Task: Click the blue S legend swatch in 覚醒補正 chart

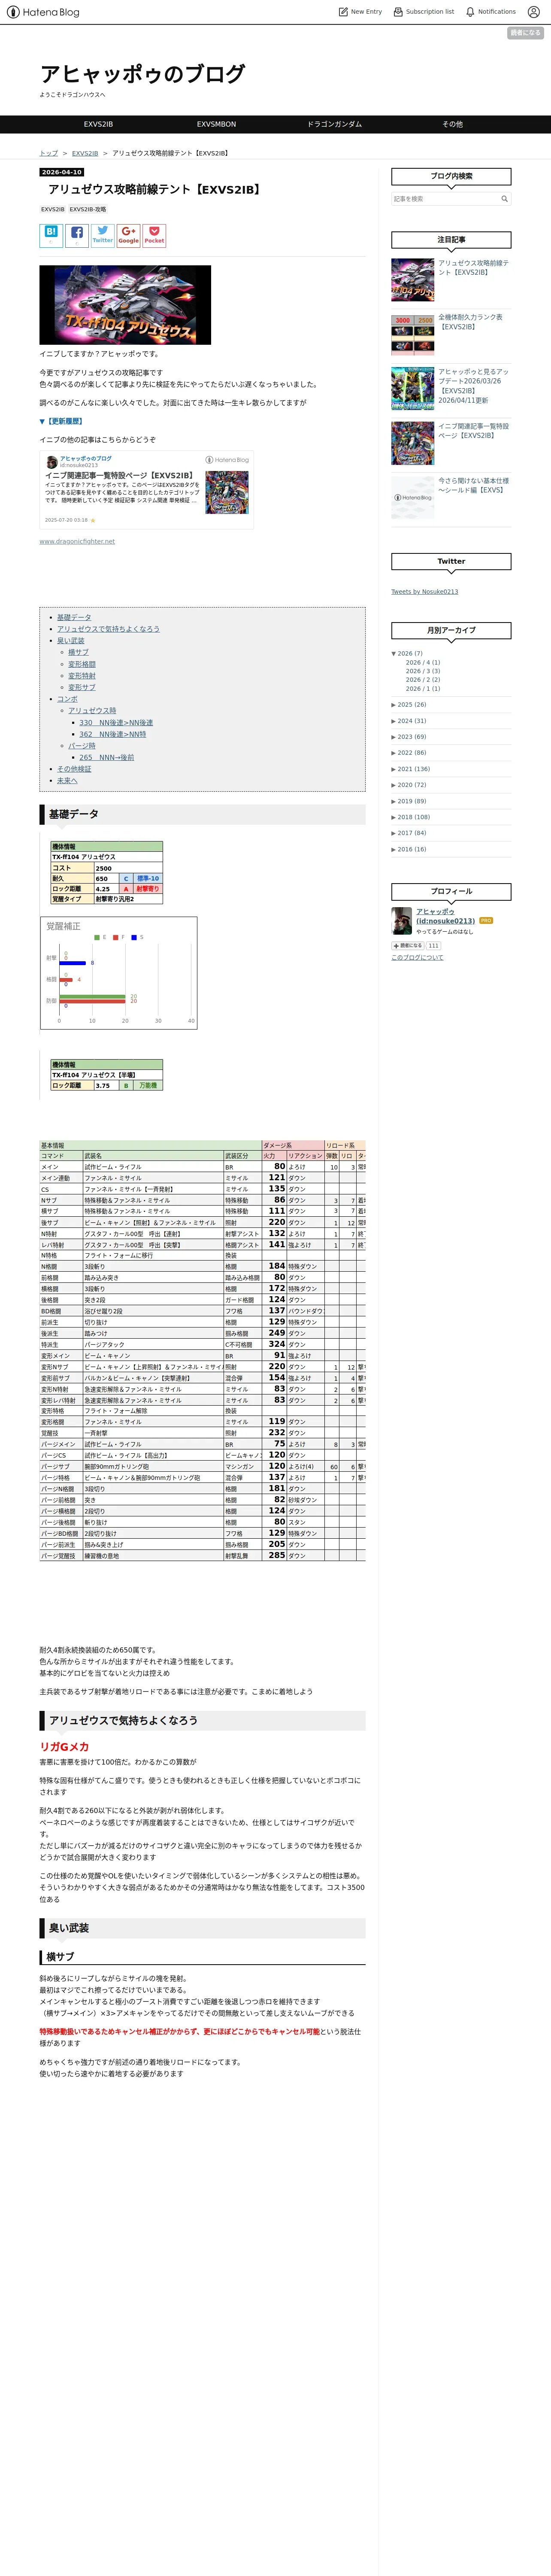Action: (x=133, y=937)
